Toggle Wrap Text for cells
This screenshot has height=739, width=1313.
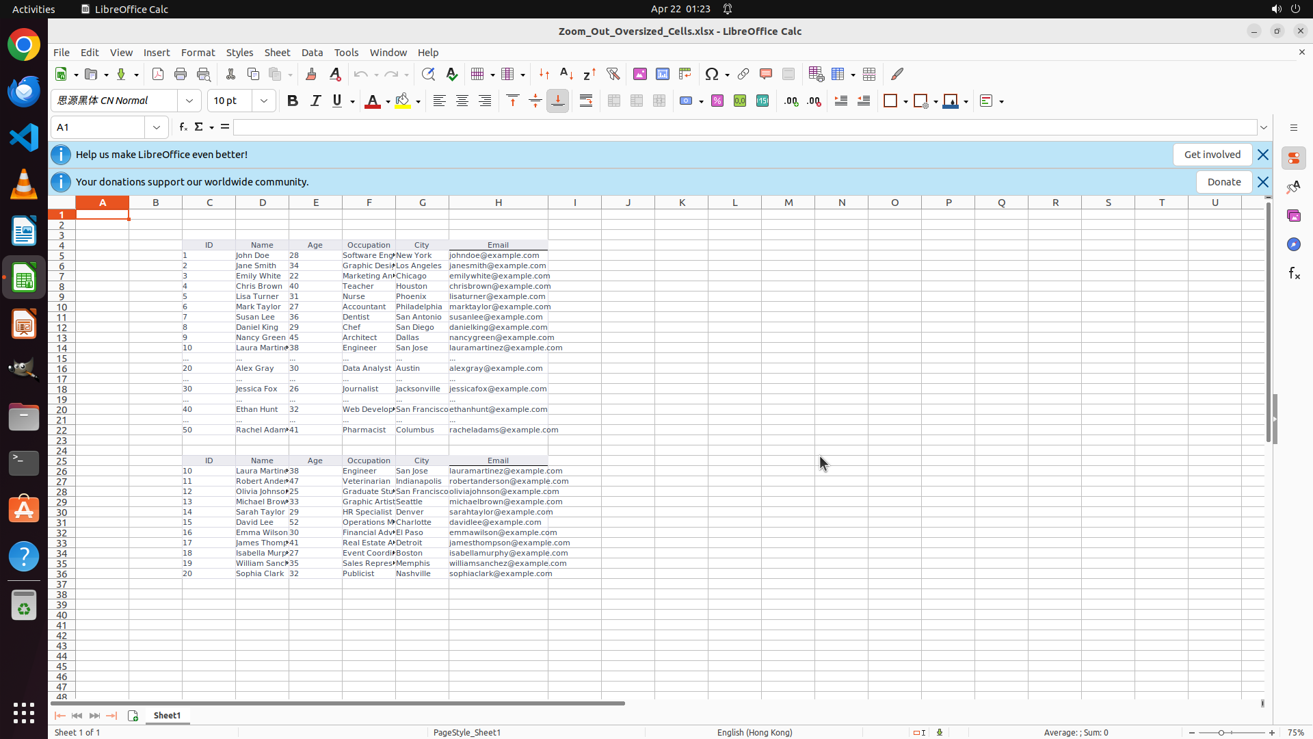pyautogui.click(x=586, y=101)
